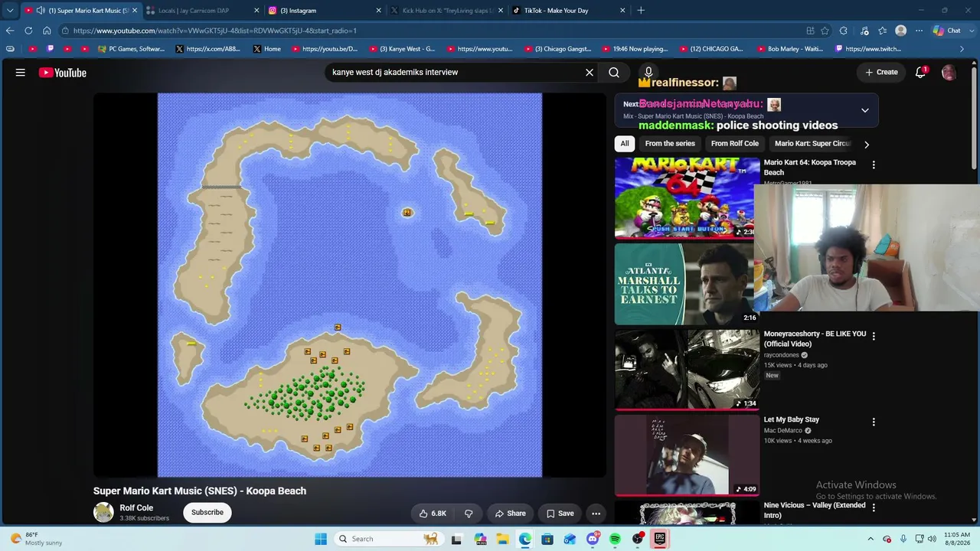
Task: Select the 'All' filter chip
Action: pyautogui.click(x=625, y=144)
